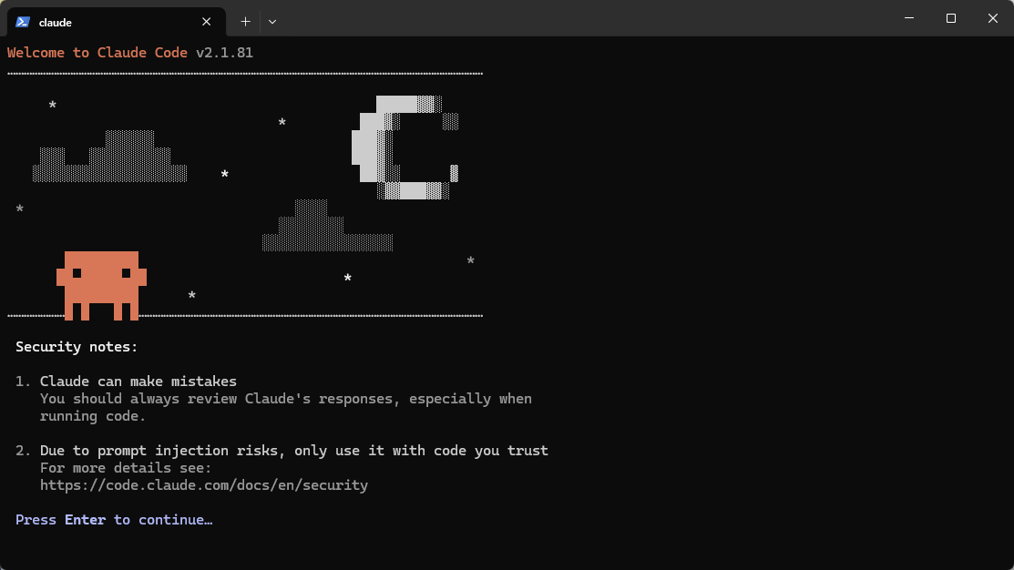This screenshot has height=570, width=1014.
Task: Click the 'Press Enter to continue…' prompt
Action: click(114, 520)
